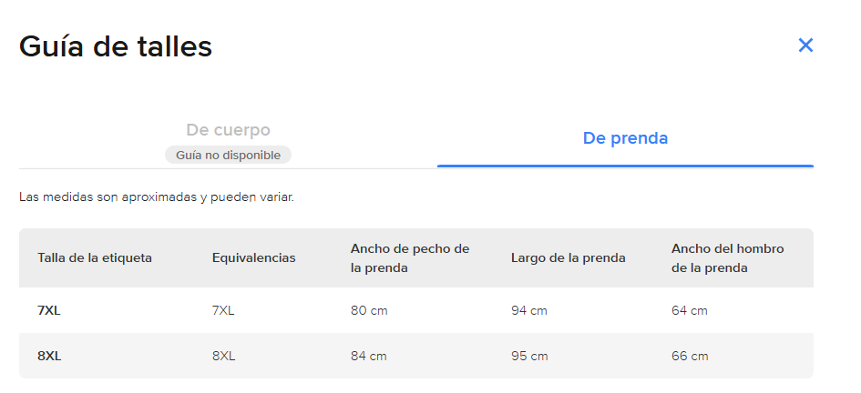Click the 8XL equivalence cell
Screen dimensions: 861x393
(223, 356)
